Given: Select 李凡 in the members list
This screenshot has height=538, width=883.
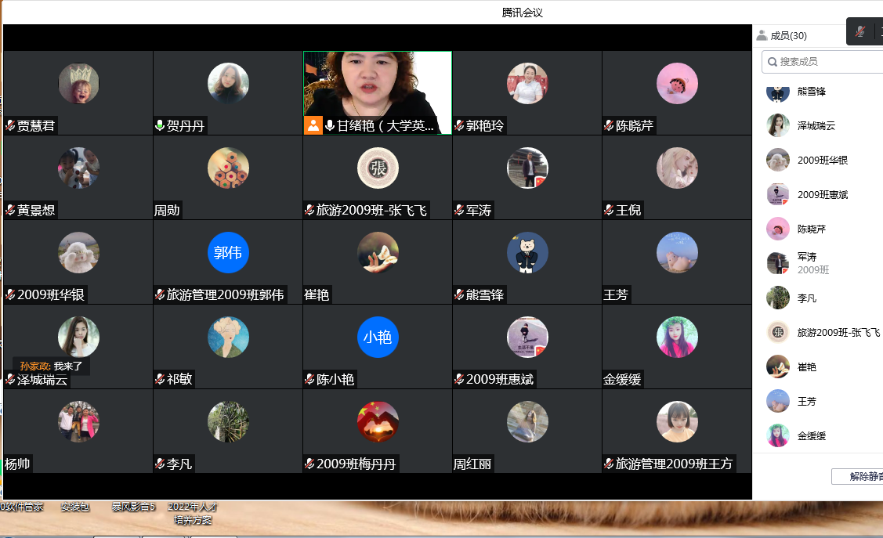Looking at the screenshot, I should 806,298.
